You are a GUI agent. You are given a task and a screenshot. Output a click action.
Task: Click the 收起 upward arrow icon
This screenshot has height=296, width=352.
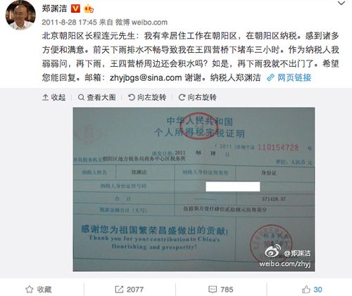46,97
